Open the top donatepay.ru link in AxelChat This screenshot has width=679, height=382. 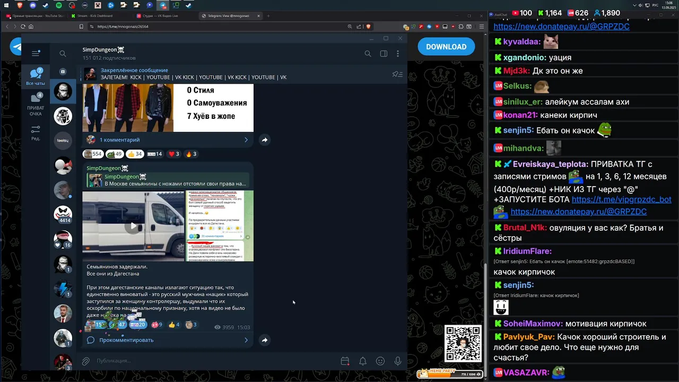(x=561, y=27)
